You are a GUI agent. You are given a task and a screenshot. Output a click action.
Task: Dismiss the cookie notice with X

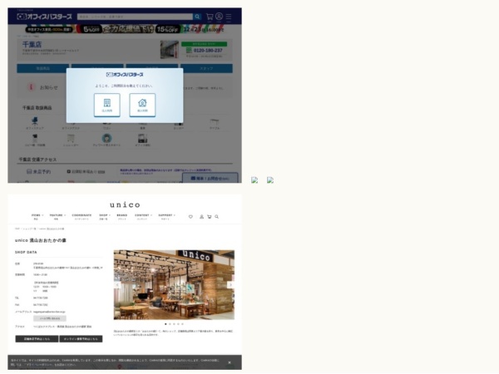pyautogui.click(x=230, y=362)
